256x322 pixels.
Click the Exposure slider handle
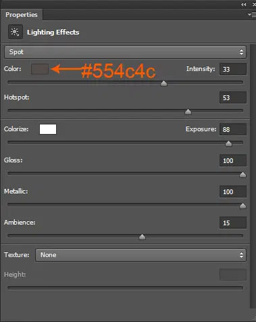point(228,143)
